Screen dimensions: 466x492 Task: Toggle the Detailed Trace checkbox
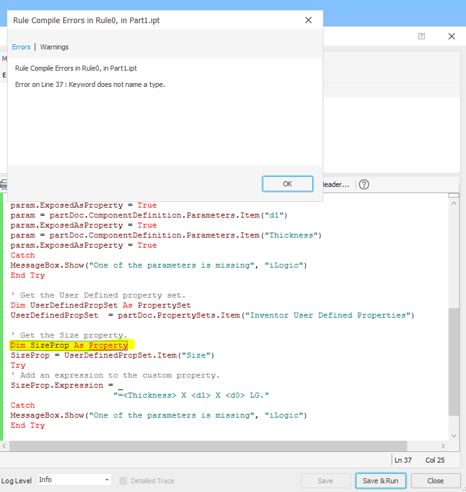click(123, 481)
